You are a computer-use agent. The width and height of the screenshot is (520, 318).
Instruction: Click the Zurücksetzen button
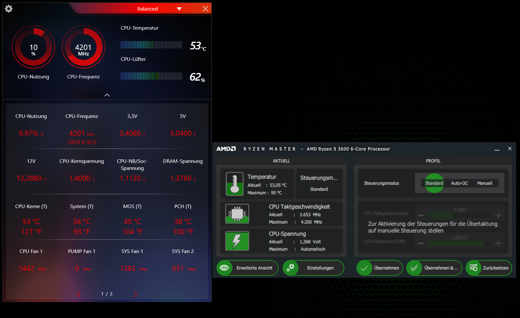(x=489, y=268)
